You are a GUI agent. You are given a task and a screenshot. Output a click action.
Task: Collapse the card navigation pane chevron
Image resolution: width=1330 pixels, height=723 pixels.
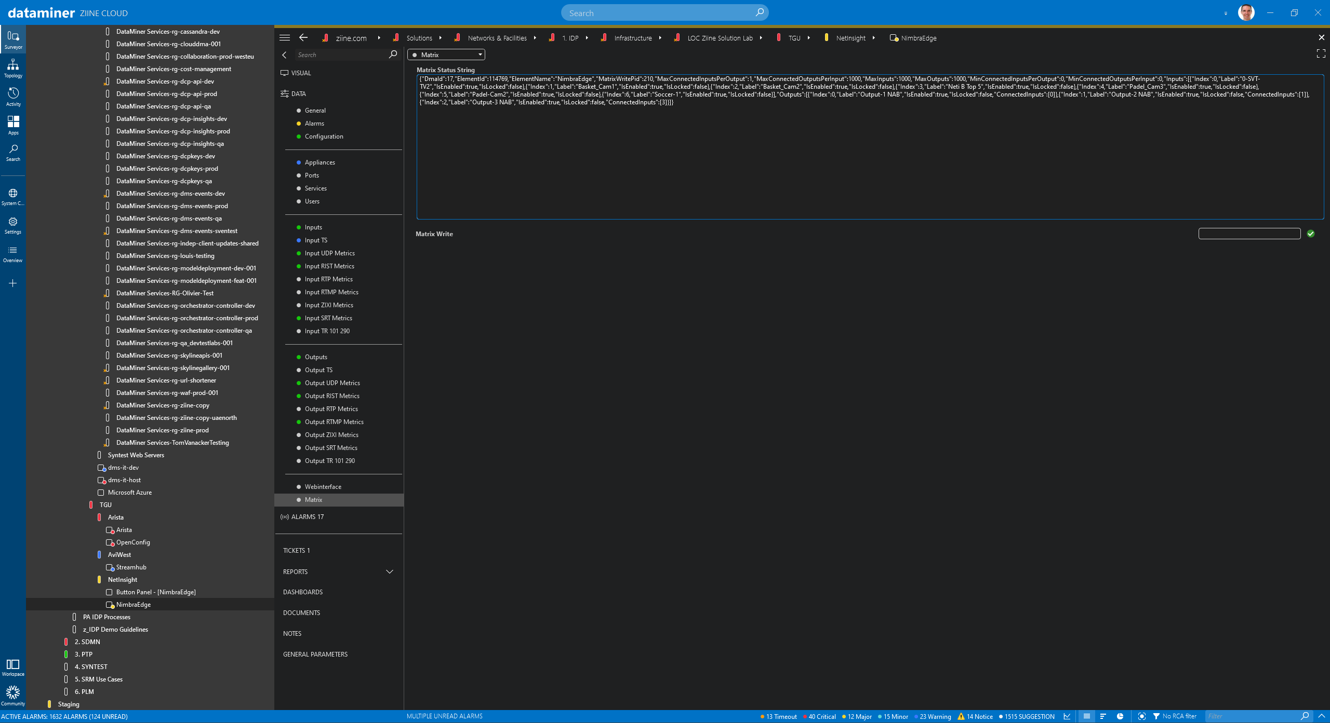pos(284,54)
